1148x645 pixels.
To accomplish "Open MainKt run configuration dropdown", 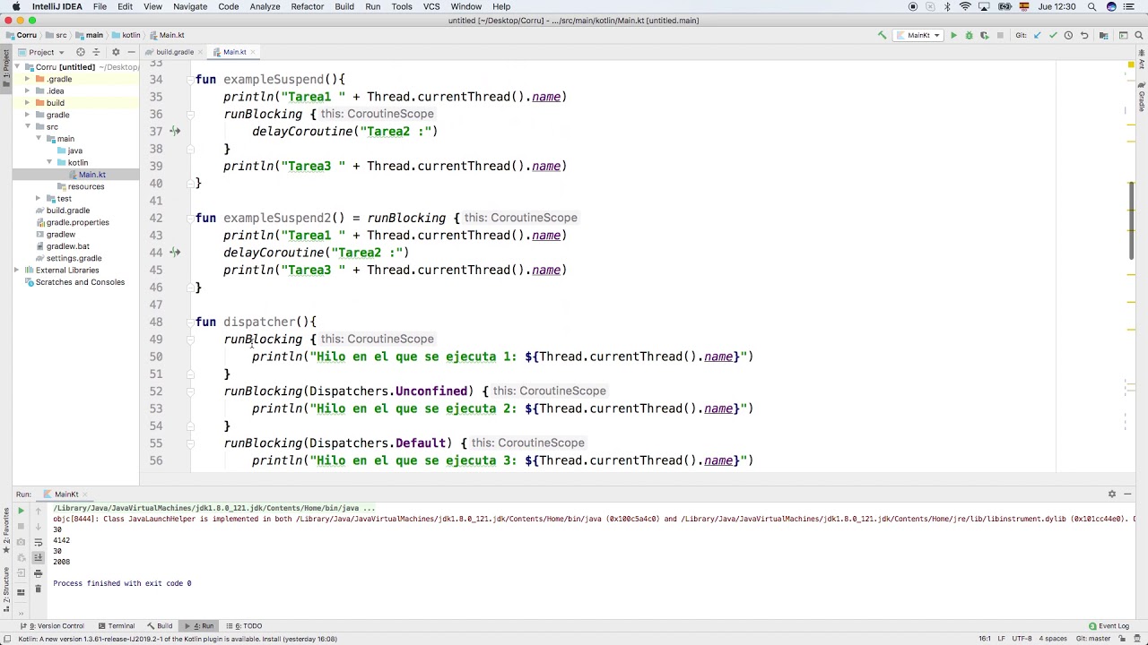I will (918, 35).
